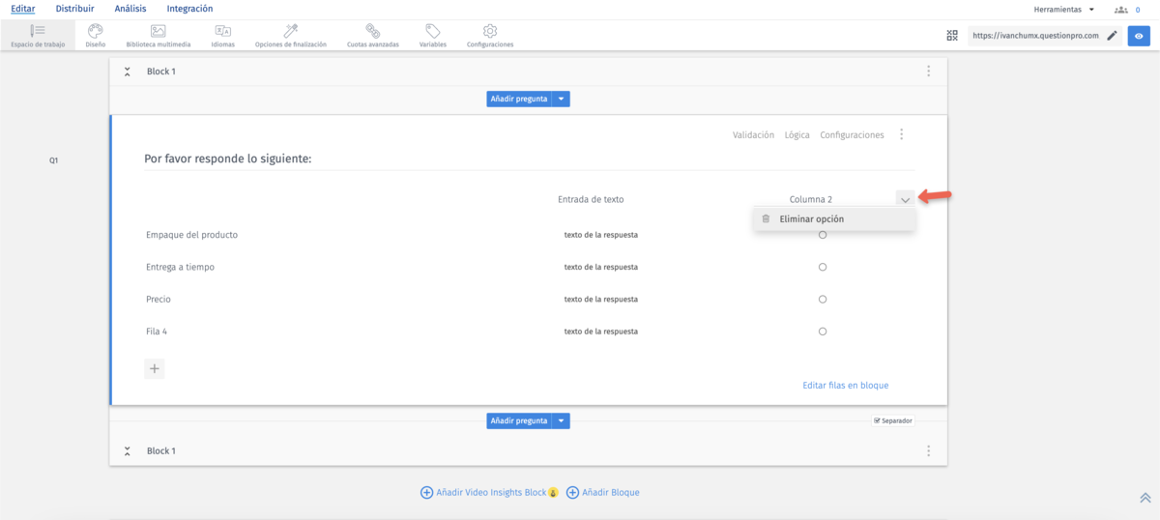Edit survey URL with pencil icon
This screenshot has width=1160, height=520.
(1112, 36)
